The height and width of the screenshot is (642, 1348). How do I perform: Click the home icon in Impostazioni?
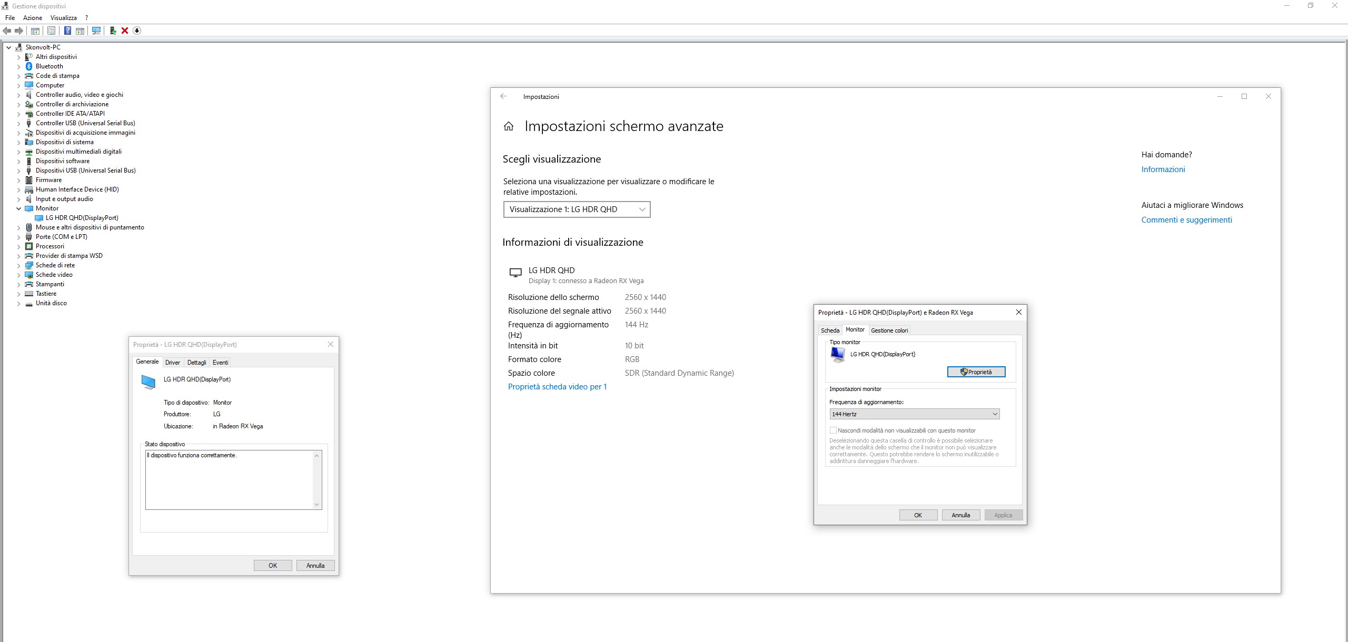[509, 126]
